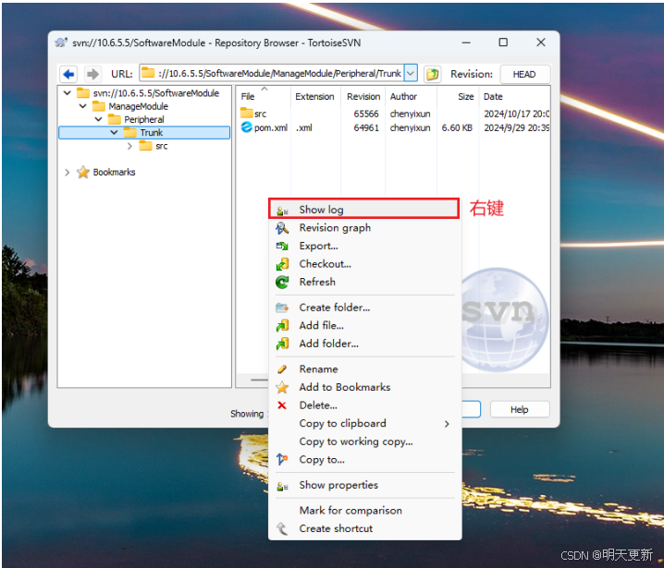This screenshot has width=664, height=568.
Task: Collapse the Peripheral tree node
Action: tap(99, 119)
